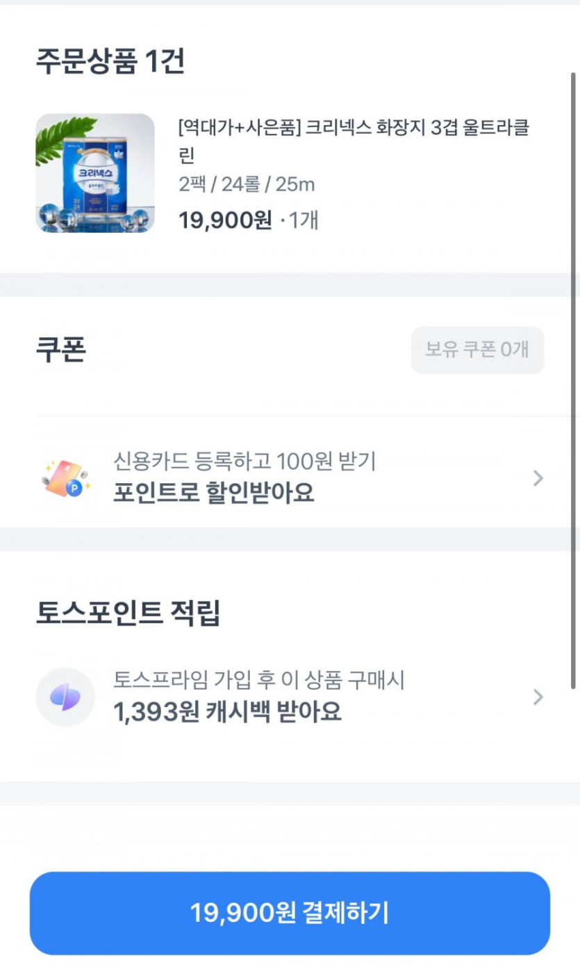580x967 pixels.
Task: Click the vertical scrollbar on the right
Action: point(573,375)
